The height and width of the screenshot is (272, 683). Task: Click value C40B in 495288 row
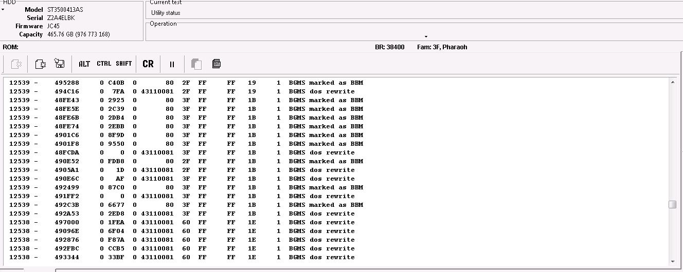click(x=116, y=83)
